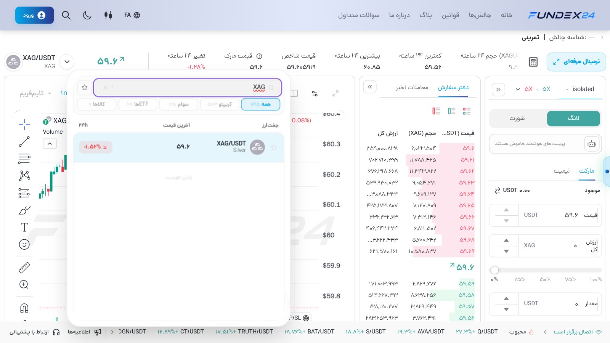The height and width of the screenshot is (343, 610).
Task: Open the isolated margin mode dropdown
Action: coord(579,89)
